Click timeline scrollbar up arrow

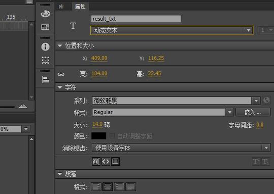[31, 24]
